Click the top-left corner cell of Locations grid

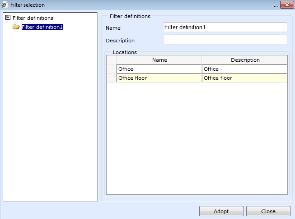pos(111,60)
